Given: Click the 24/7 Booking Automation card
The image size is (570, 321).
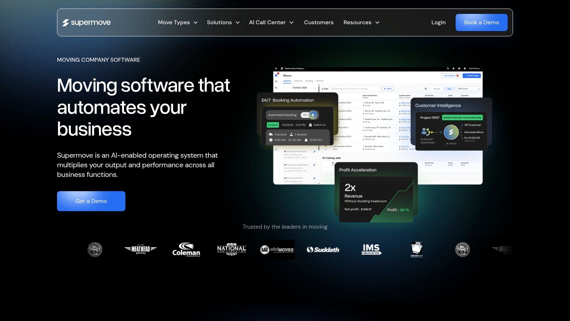Looking at the screenshot, I should 297,119.
